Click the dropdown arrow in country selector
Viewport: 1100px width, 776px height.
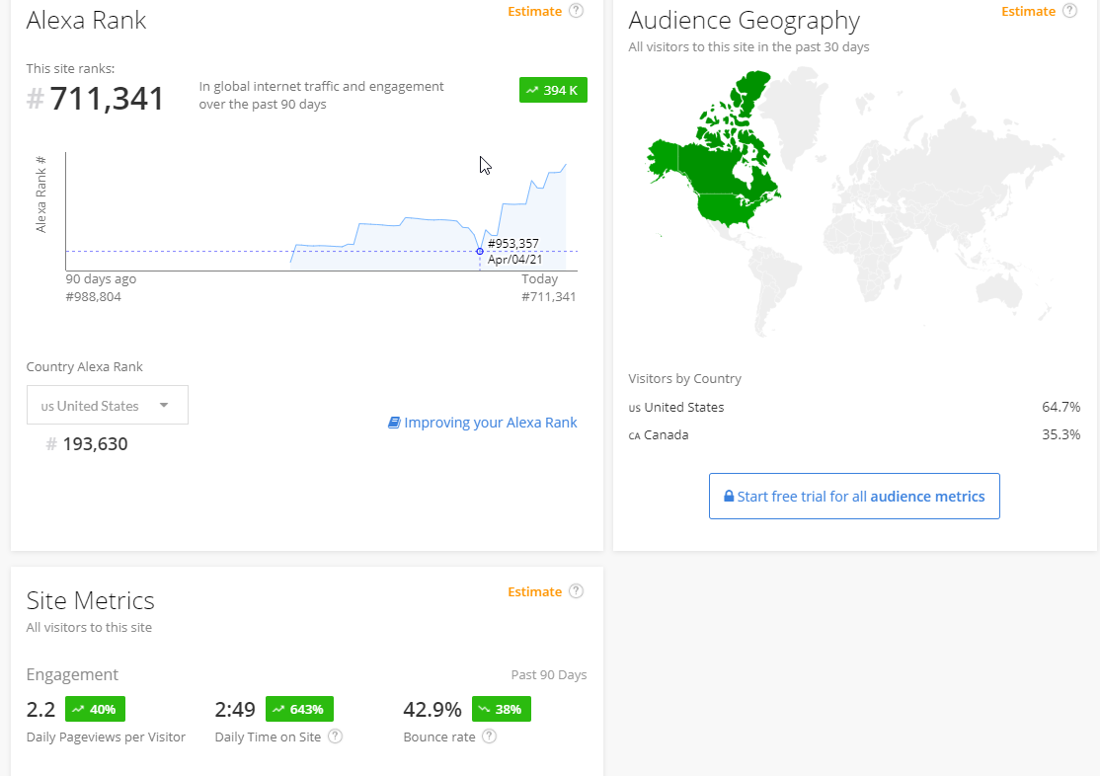pyautogui.click(x=164, y=405)
